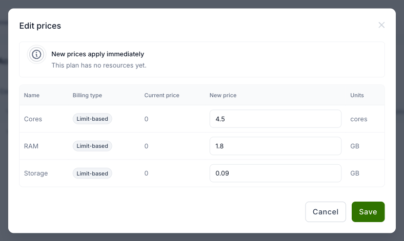Click the Billing type column header
Image resolution: width=404 pixels, height=241 pixels.
click(87, 95)
